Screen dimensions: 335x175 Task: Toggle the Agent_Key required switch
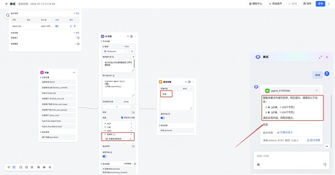tap(57, 26)
